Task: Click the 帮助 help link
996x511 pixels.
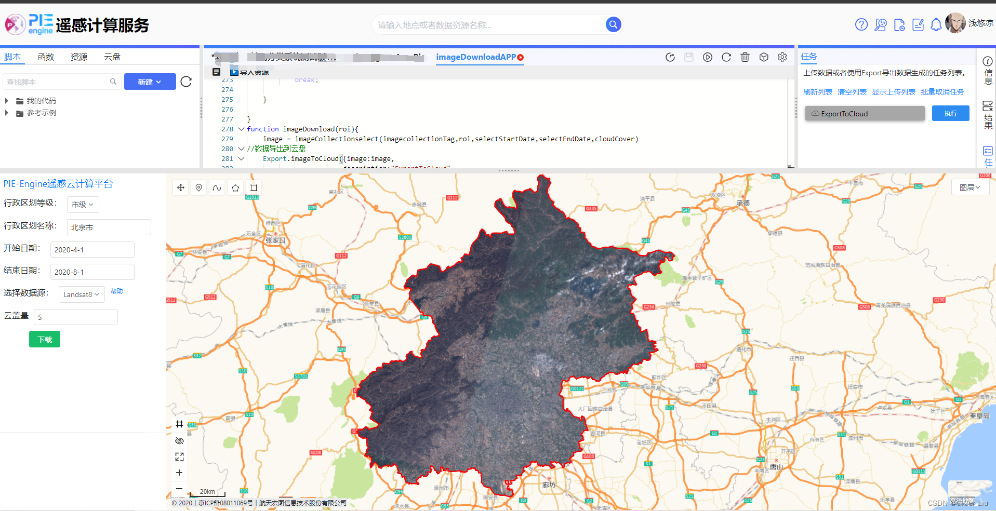Action: [x=116, y=291]
